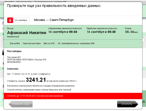Click the Отменить заказ button
This screenshot has width=146, height=111.
coord(21,104)
